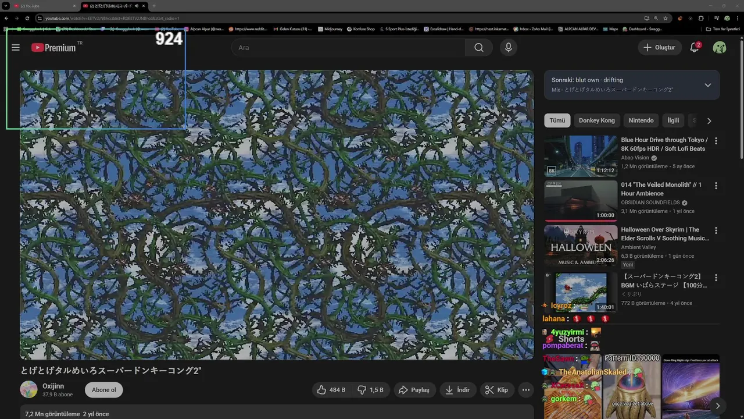Open options for The Veiled Monolith video

[x=716, y=186]
